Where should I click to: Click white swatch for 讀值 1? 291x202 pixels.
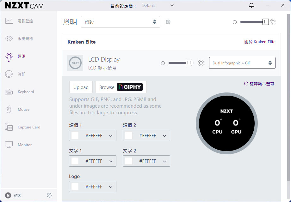click(75, 135)
